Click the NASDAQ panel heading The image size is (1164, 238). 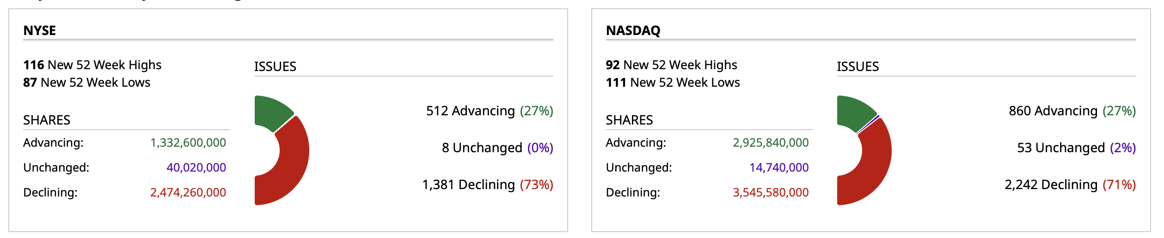(x=633, y=30)
